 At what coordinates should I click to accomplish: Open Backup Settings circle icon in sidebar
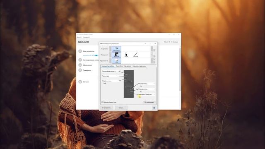tap(80, 60)
